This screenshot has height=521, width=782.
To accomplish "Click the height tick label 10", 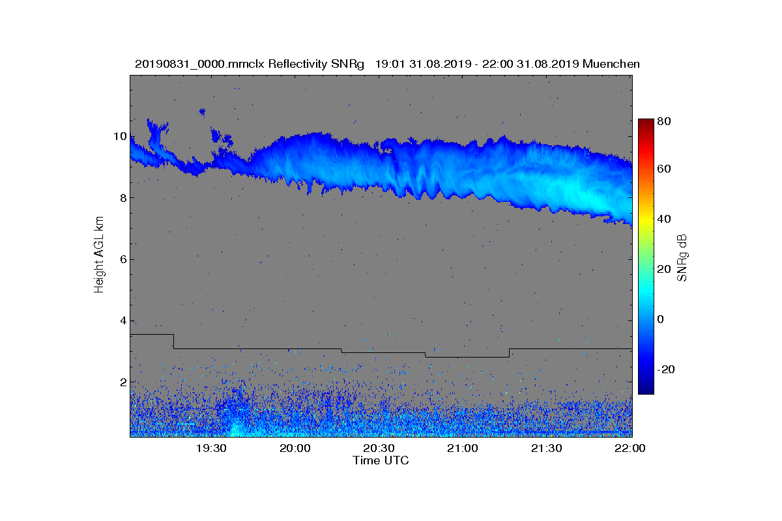I will click(119, 136).
